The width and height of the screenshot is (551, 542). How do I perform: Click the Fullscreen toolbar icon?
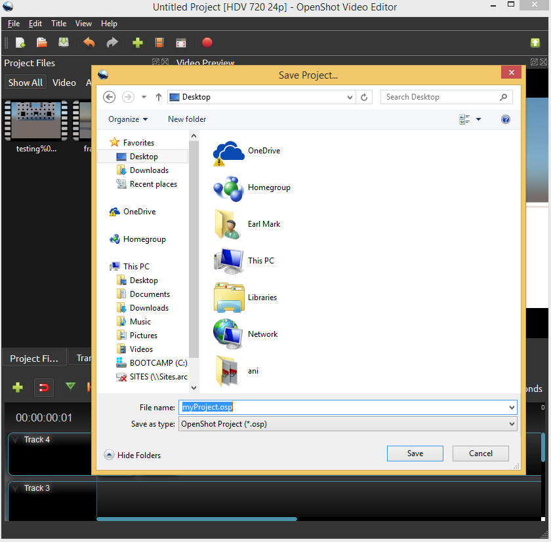click(181, 43)
